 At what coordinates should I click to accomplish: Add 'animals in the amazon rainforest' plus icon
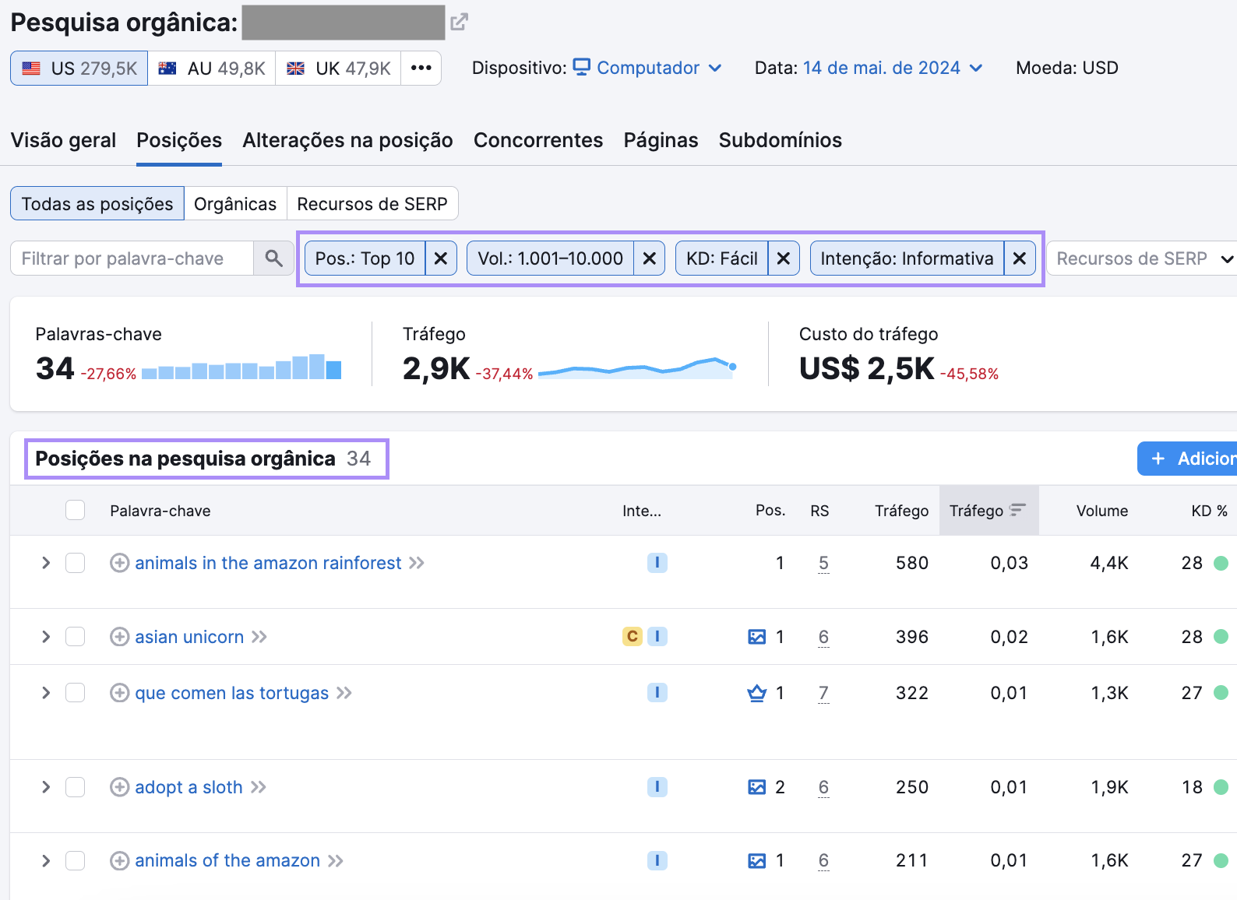pos(119,563)
